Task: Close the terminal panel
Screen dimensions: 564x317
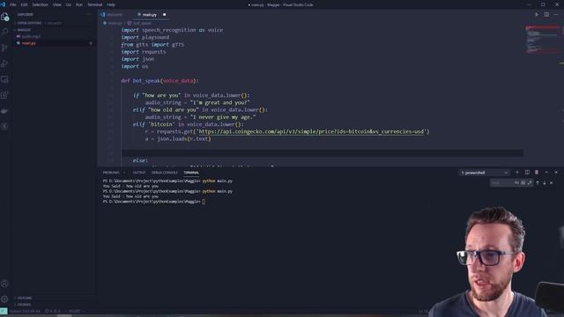Action: (556, 173)
